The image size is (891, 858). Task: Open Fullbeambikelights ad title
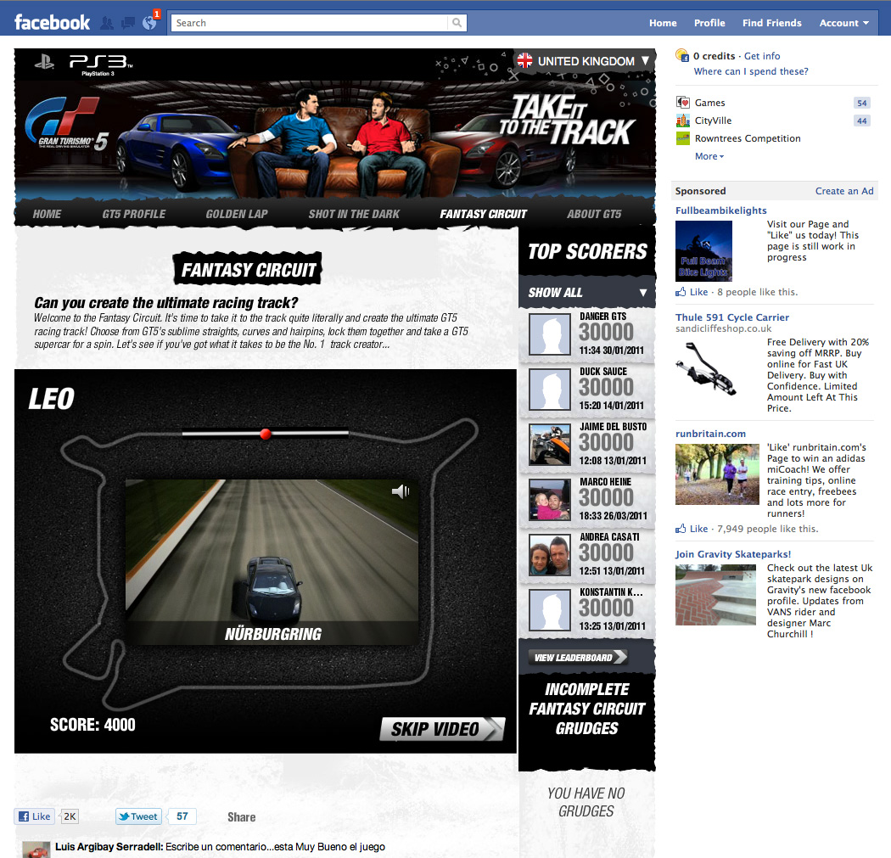coord(721,210)
